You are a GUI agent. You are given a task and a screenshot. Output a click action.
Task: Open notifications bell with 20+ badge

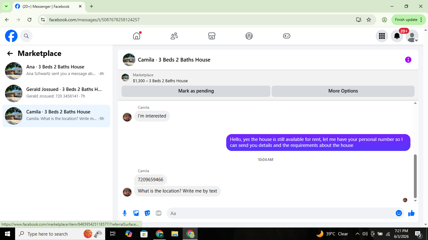coord(397,36)
